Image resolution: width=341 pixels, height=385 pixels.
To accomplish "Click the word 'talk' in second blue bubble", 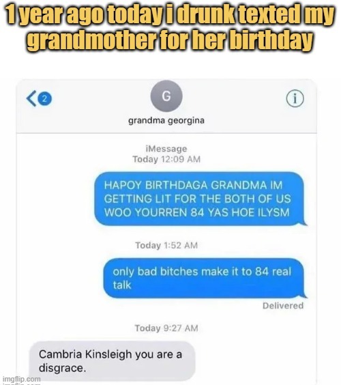I will (x=122, y=285).
